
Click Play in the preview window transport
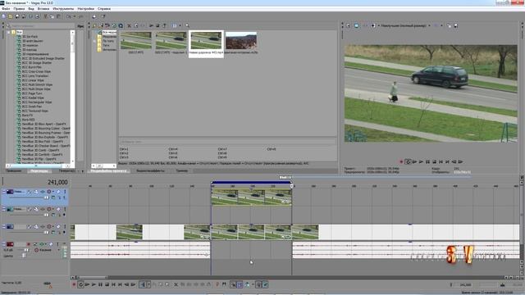(421, 162)
